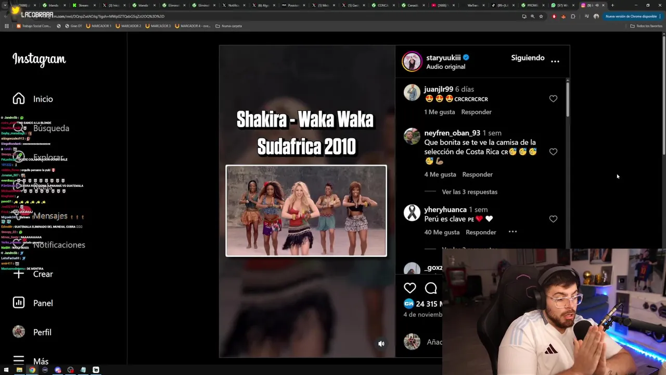This screenshot has height=375, width=666.
Task: Open the Crear option in sidebar
Action: pos(33,274)
